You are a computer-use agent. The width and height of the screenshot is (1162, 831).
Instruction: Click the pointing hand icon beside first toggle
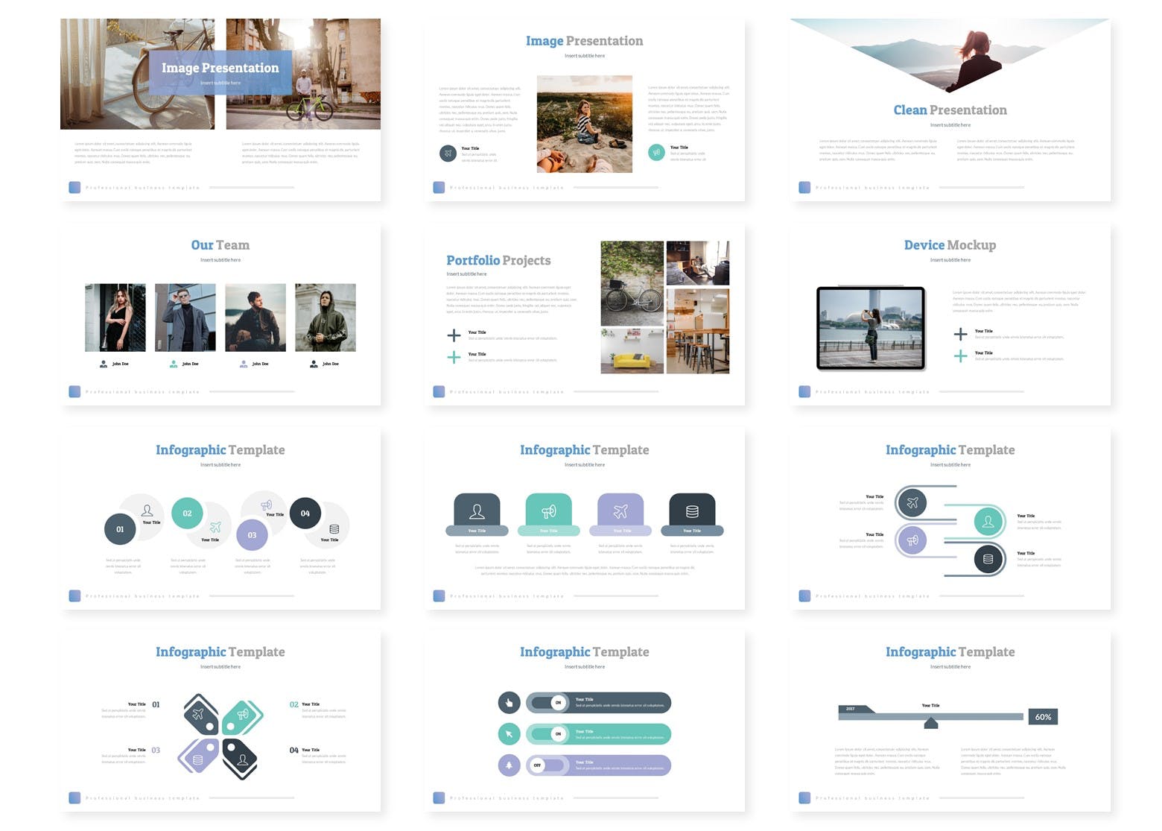pyautogui.click(x=509, y=702)
